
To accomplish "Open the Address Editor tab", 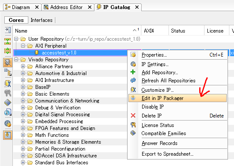I will tap(66, 7).
